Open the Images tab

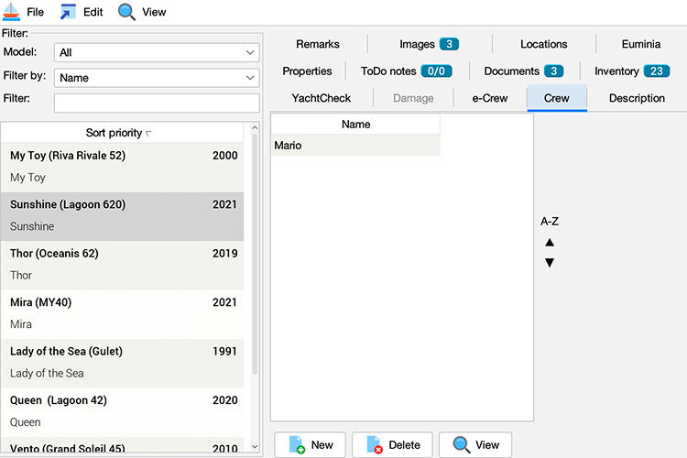click(x=429, y=44)
